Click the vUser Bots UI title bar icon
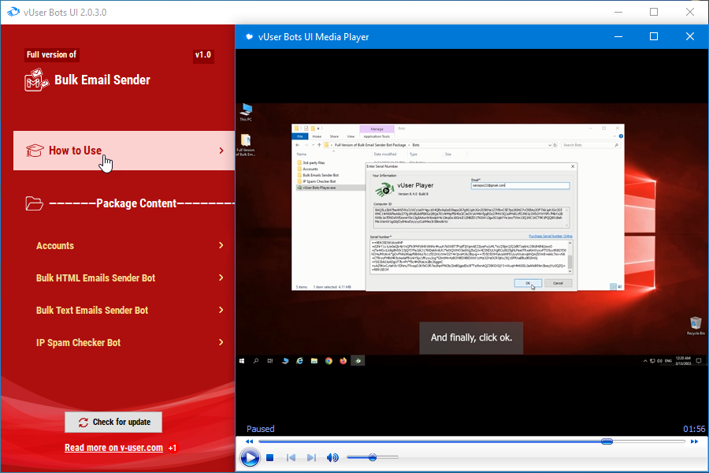 13,12
